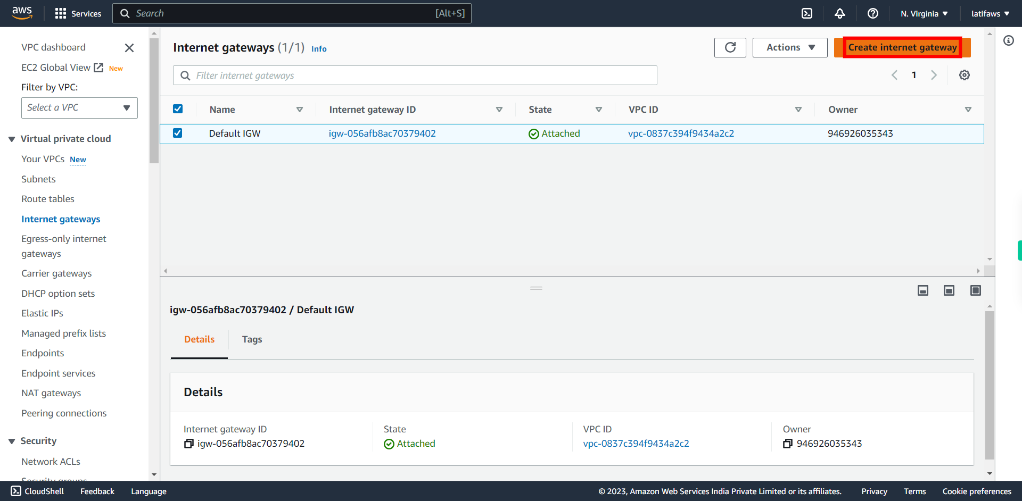
Task: Focus the Filter internet gateways field
Action: coord(415,76)
